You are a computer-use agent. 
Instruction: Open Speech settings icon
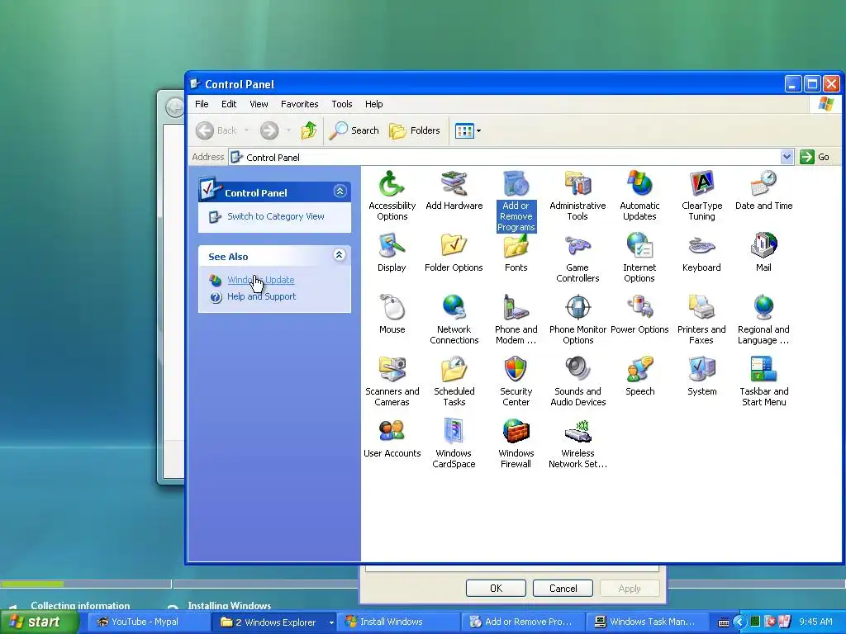click(639, 376)
